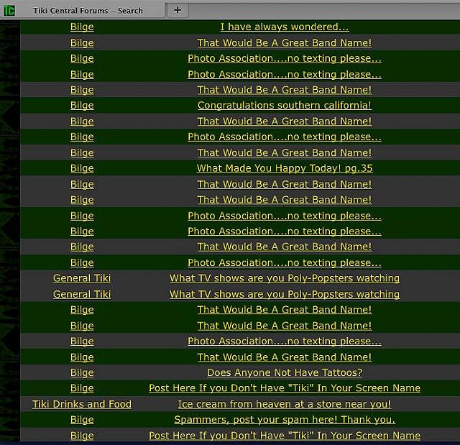Open 'Congratulations southern california!' thread
The height and width of the screenshot is (445, 460).
[285, 106]
